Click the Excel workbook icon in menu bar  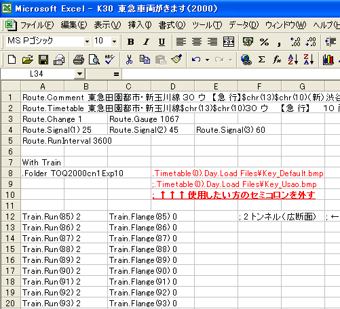(x=10, y=25)
